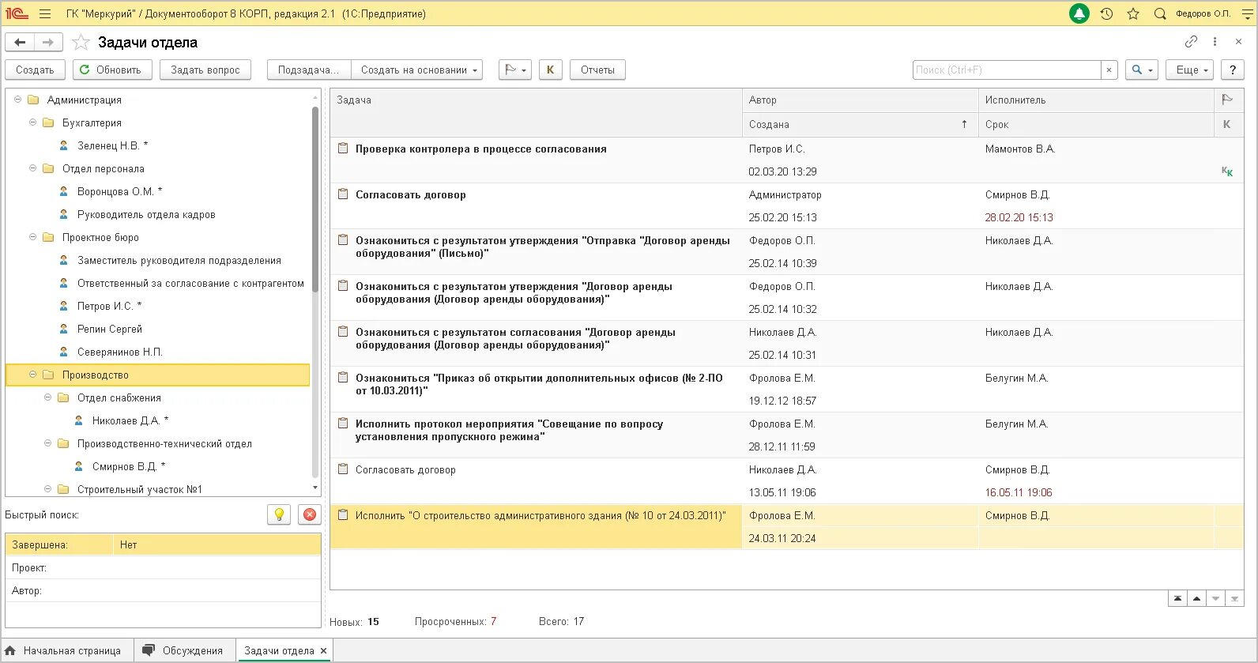1258x663 pixels.
Task: Open favorites star in title bar
Action: click(1133, 13)
